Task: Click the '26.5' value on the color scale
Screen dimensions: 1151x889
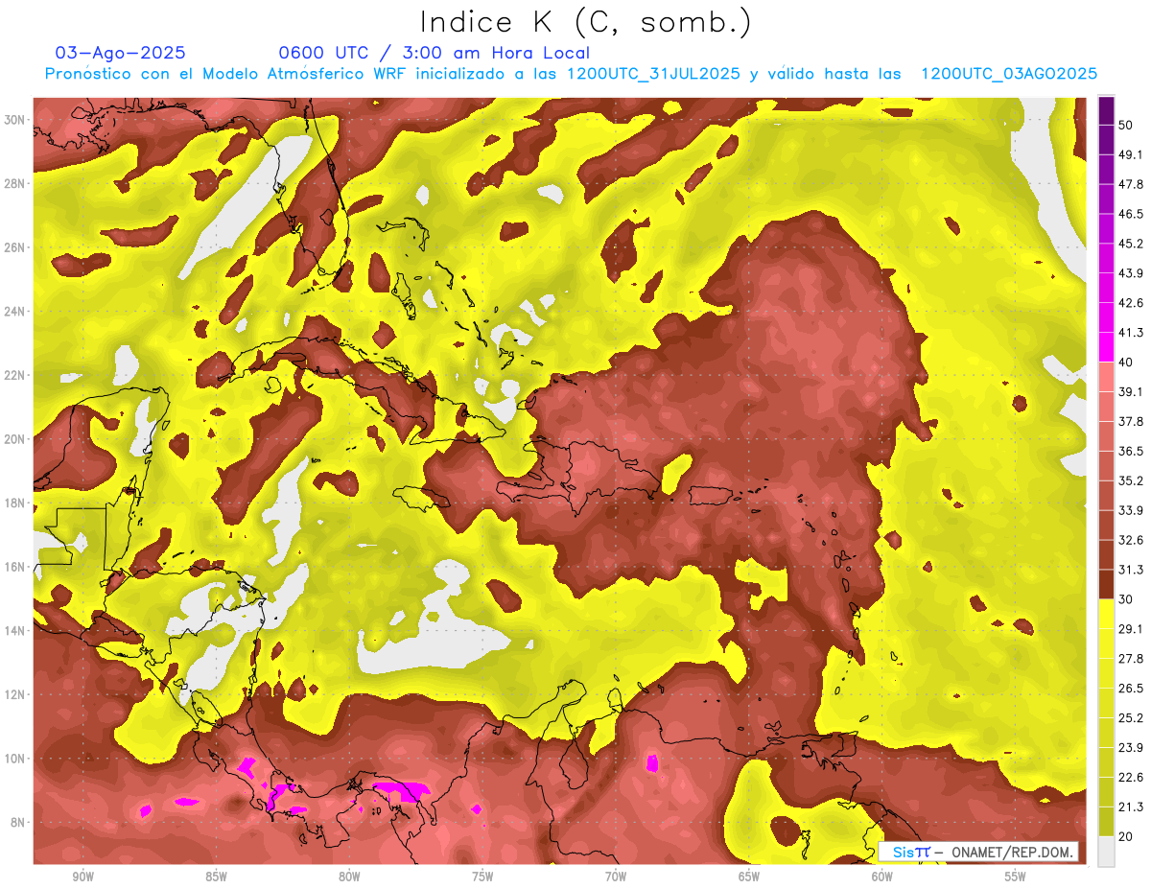Action: click(x=1130, y=689)
